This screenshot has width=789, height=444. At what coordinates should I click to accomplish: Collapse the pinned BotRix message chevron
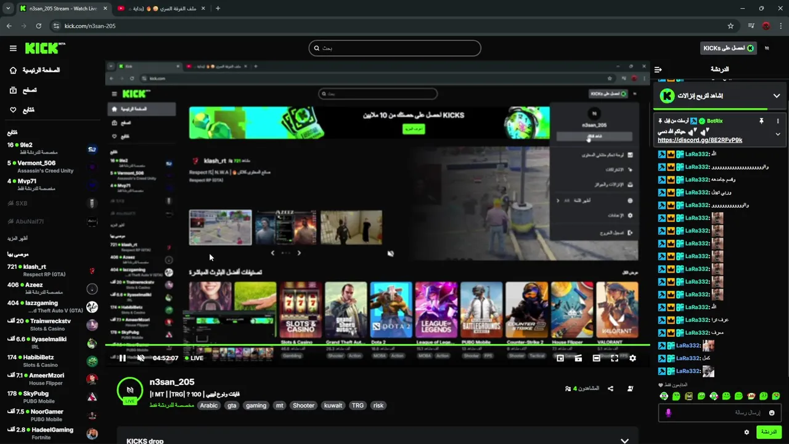[x=778, y=134]
